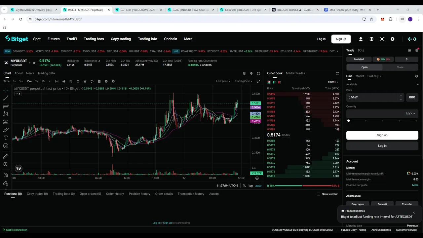Select the trend line drawing tool

click(6, 98)
